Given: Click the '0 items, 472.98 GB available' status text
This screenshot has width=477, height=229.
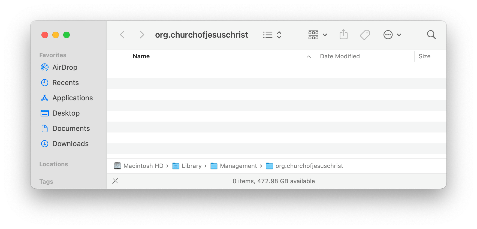Looking at the screenshot, I should coord(274,181).
